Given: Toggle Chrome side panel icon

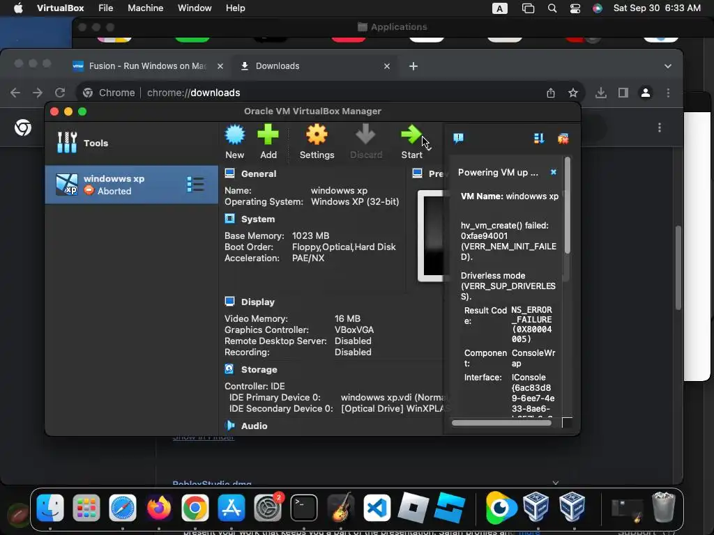Looking at the screenshot, I should [x=623, y=93].
